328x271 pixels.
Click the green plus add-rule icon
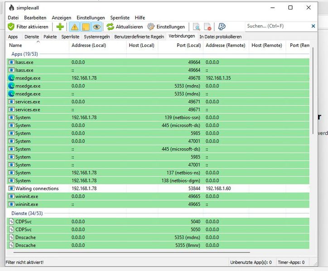60,27
